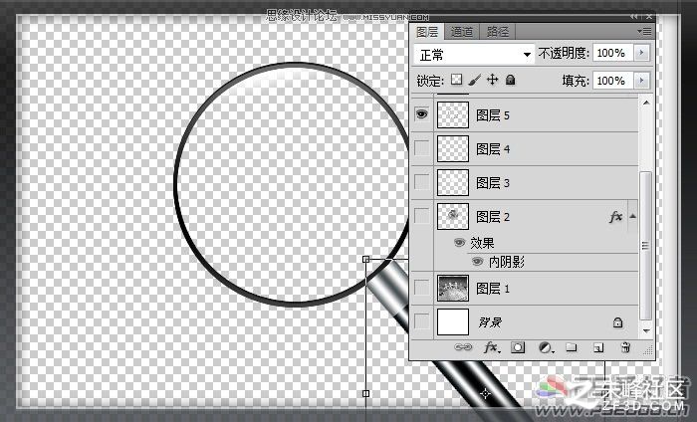Image resolution: width=697 pixels, height=422 pixels.
Task: Click the fx icon on 图层 2
Action: pos(615,217)
